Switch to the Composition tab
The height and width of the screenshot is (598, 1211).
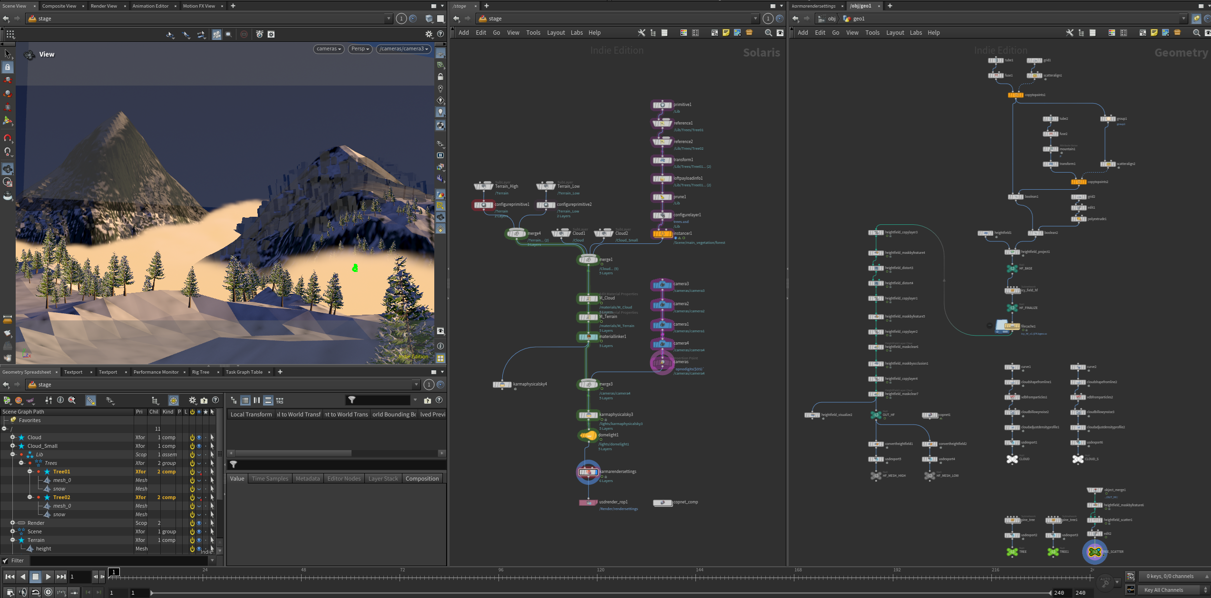422,479
